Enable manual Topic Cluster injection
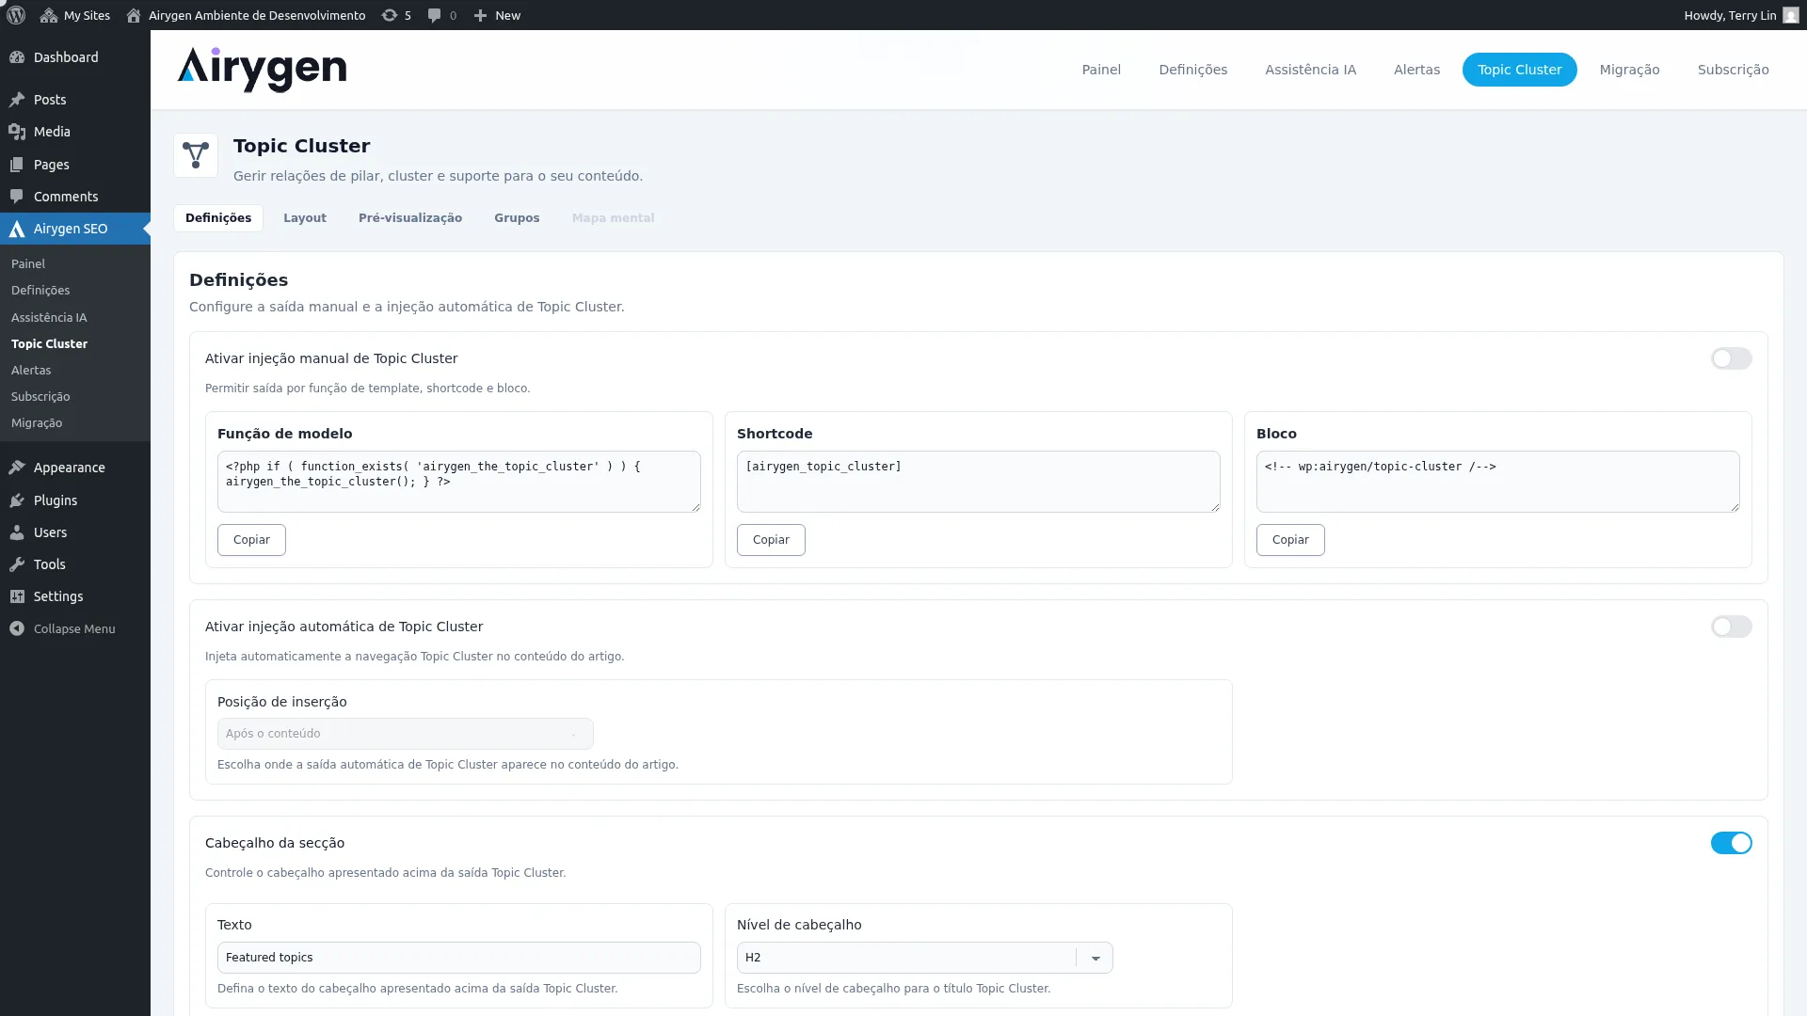 1732,358
